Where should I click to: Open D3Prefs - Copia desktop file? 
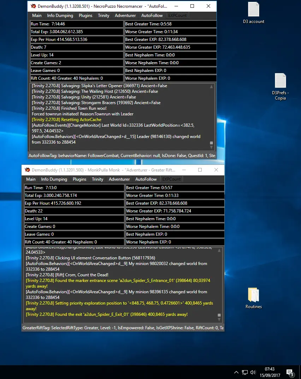(280, 86)
